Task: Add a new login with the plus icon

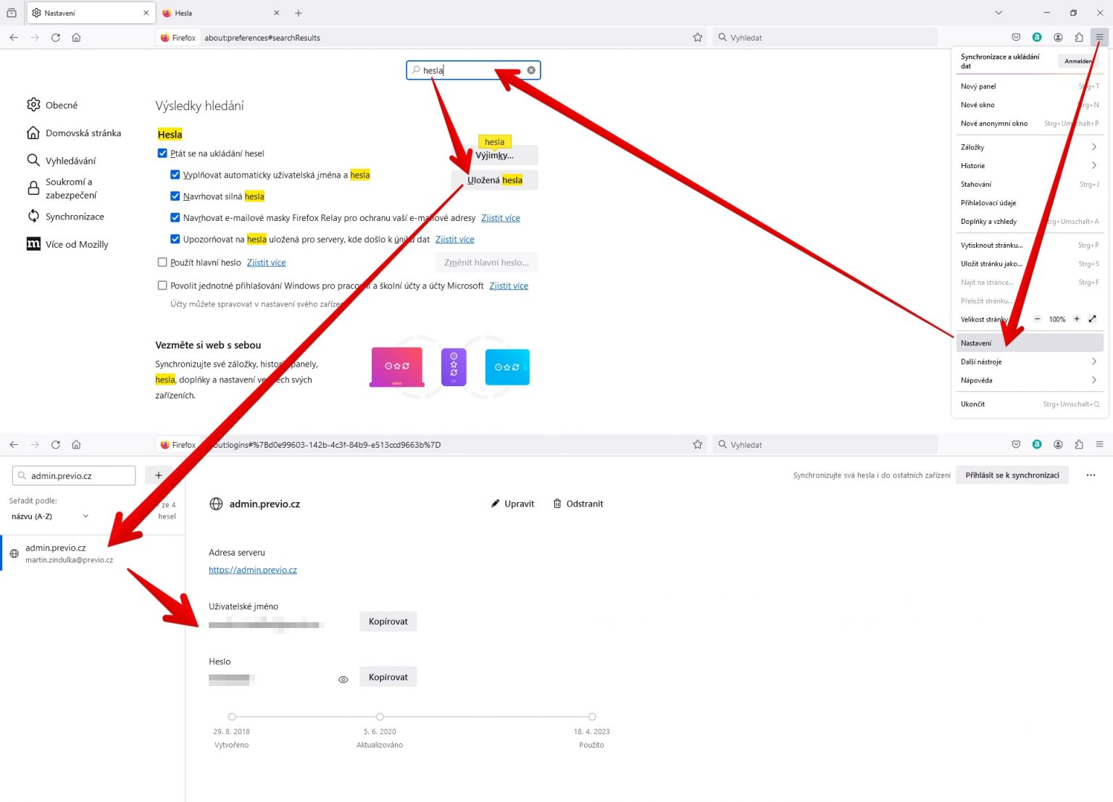Action: click(159, 475)
